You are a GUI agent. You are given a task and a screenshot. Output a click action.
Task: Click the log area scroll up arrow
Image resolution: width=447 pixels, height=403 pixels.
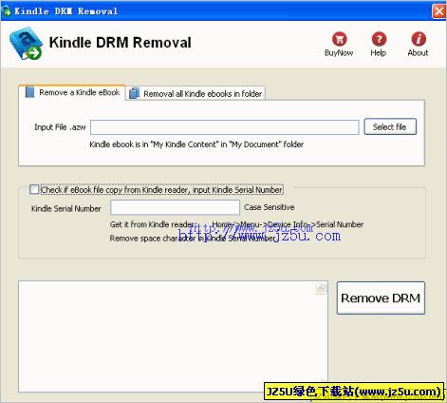pos(321,288)
